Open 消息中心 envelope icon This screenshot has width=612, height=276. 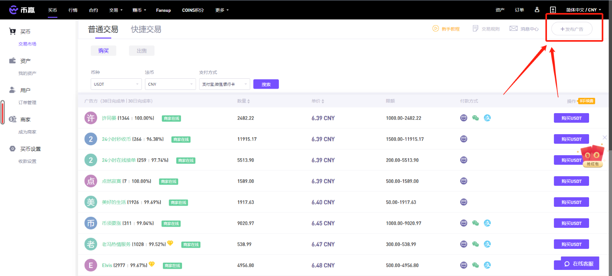[x=513, y=28]
